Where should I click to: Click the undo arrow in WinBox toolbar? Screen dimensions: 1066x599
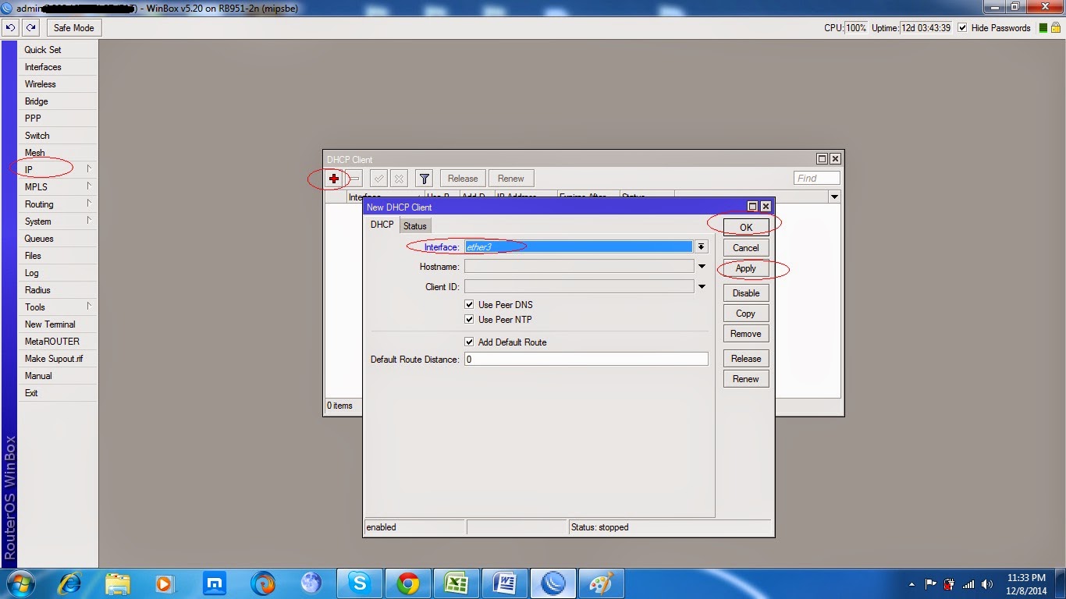coord(10,27)
